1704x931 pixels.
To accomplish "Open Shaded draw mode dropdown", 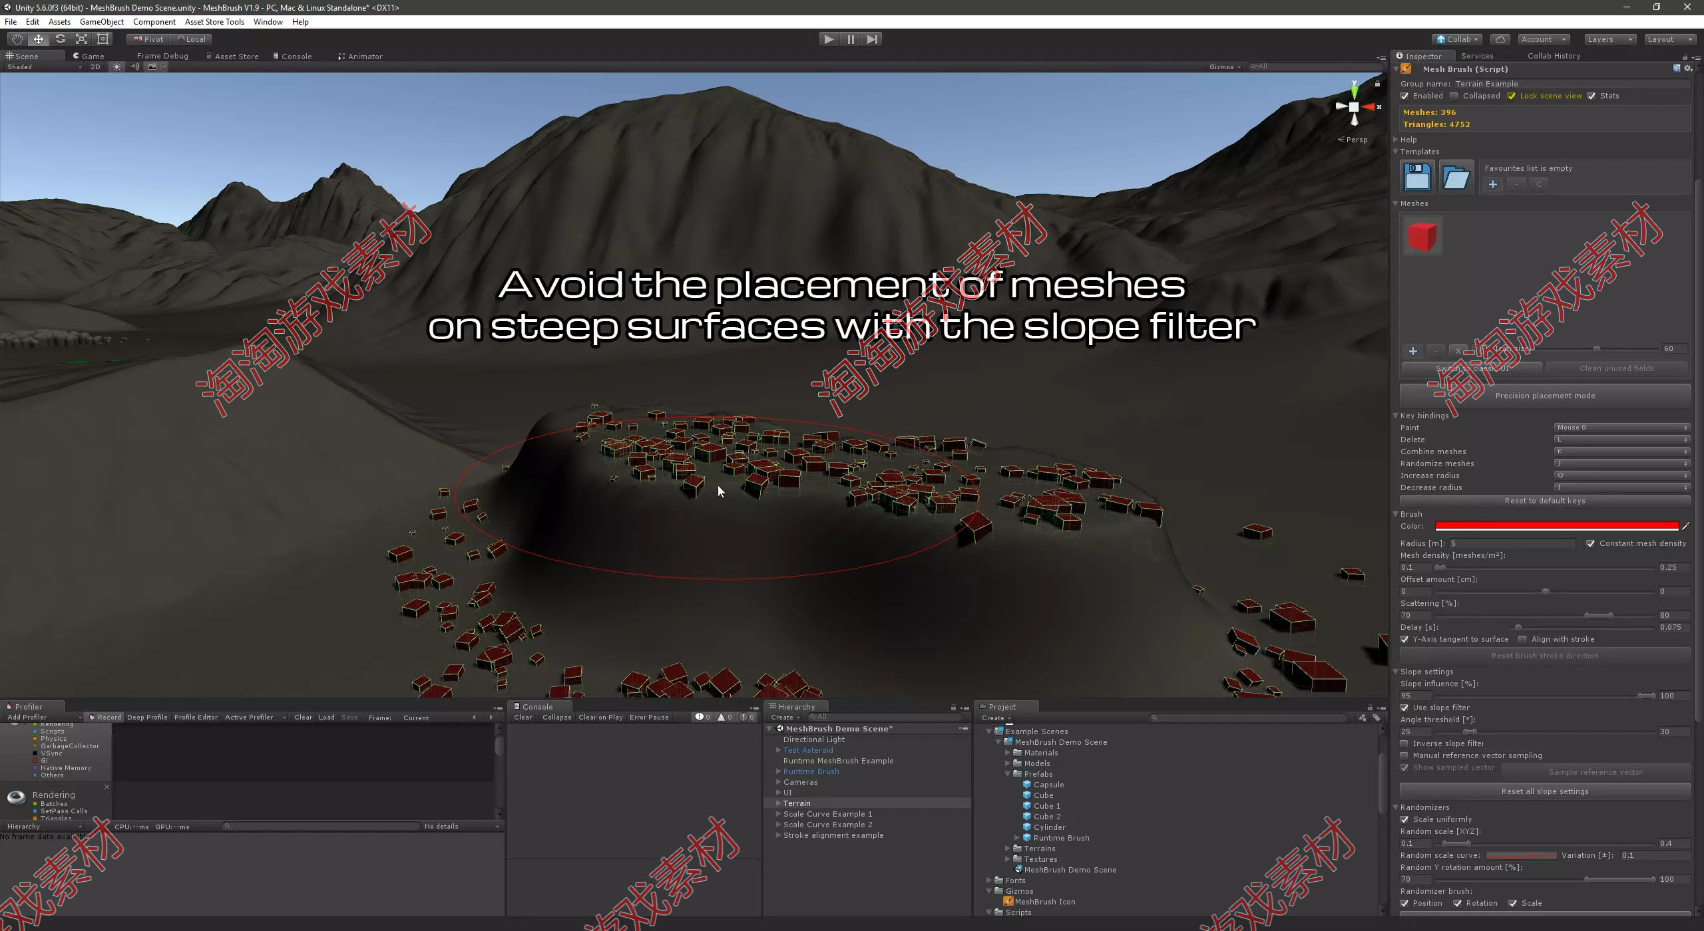I will click(45, 66).
